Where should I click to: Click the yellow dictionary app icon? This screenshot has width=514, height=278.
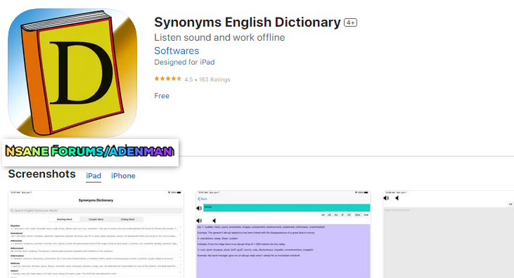point(72,73)
